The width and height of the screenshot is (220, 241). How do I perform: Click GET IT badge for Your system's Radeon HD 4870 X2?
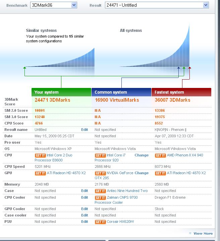pyautogui.click(x=40, y=173)
